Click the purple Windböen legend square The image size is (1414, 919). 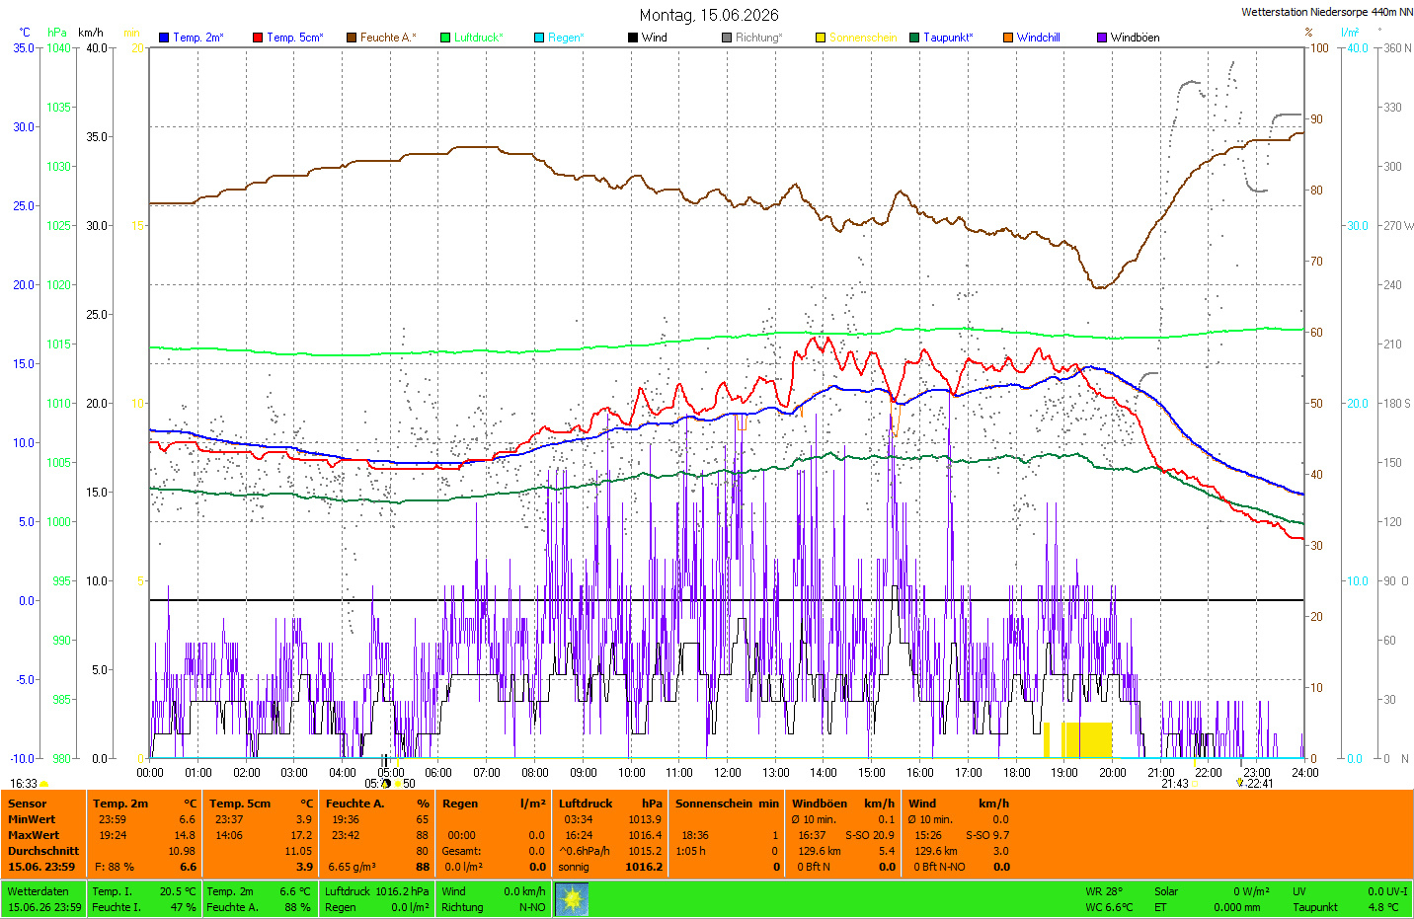(x=1102, y=38)
